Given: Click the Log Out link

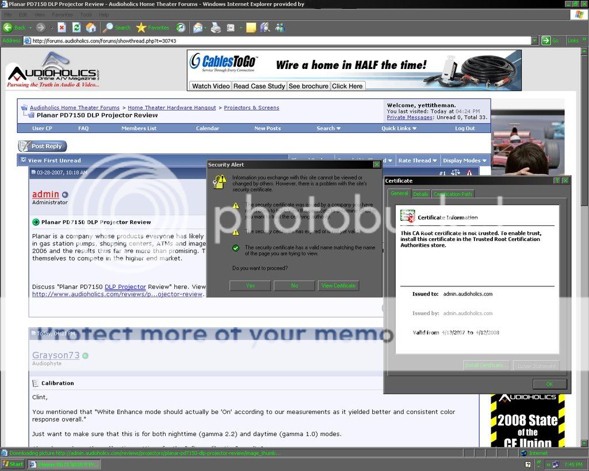Looking at the screenshot, I should point(465,128).
